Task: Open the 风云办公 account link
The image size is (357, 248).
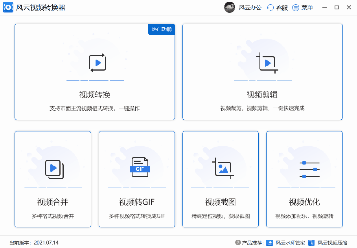Action: (x=250, y=8)
